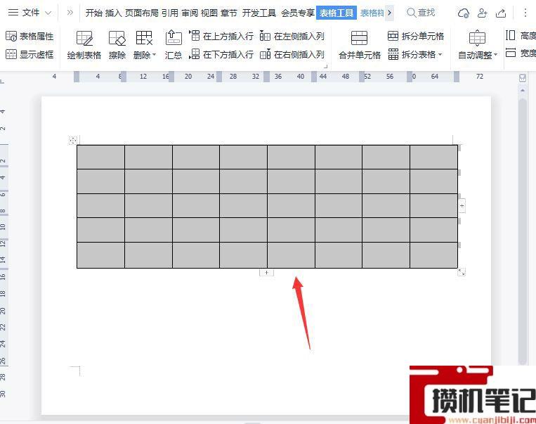Click the 查找 search box
Screen dimensions: 536x424
coord(421,13)
